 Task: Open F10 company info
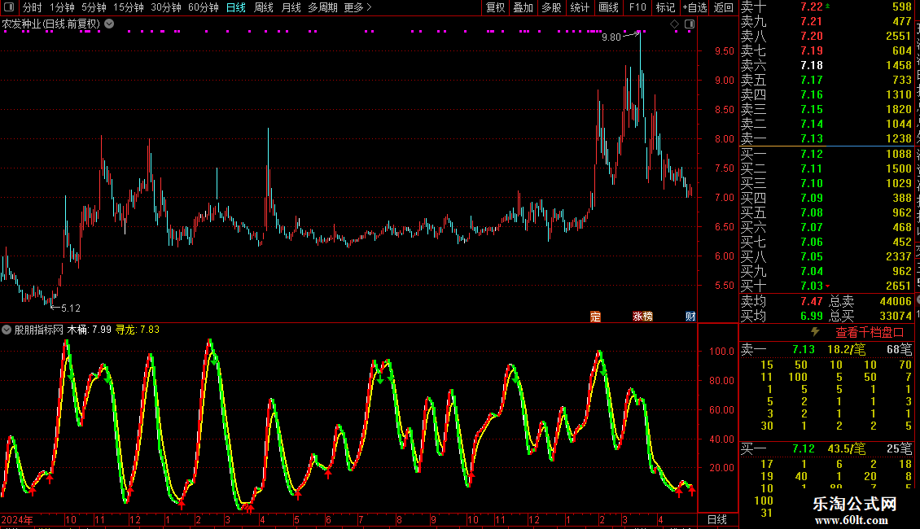coord(637,7)
